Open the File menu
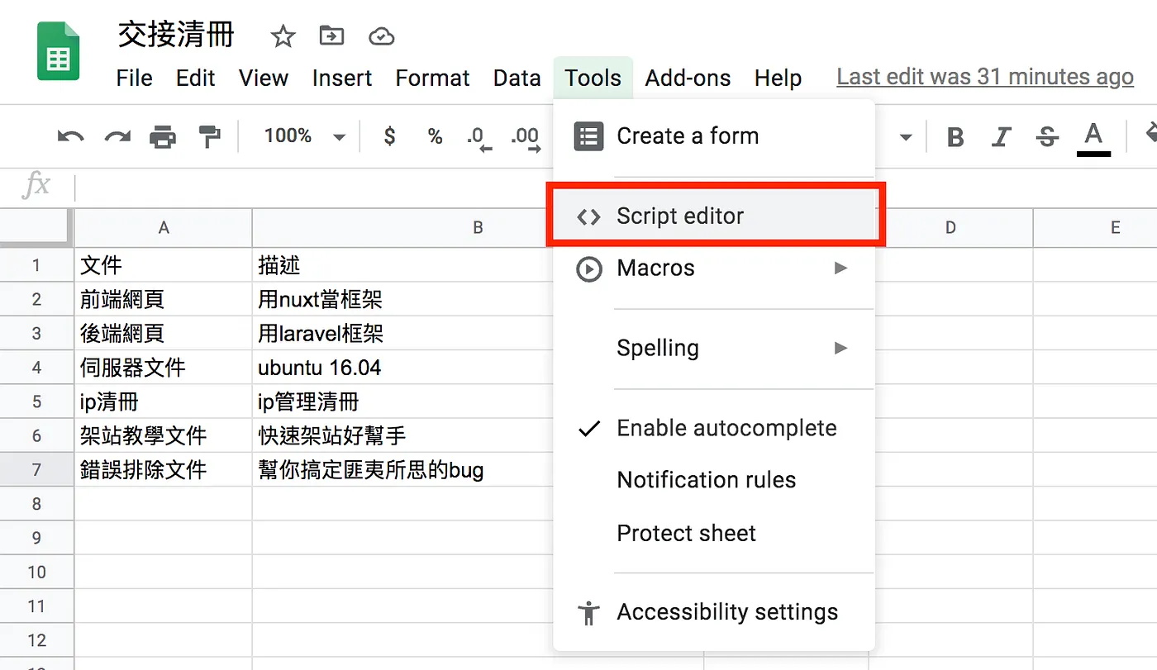 point(134,78)
